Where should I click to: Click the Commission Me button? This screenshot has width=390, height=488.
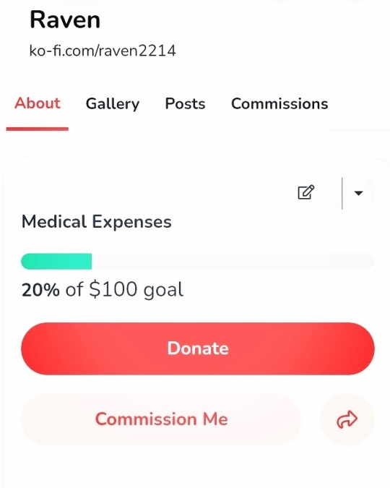161,419
